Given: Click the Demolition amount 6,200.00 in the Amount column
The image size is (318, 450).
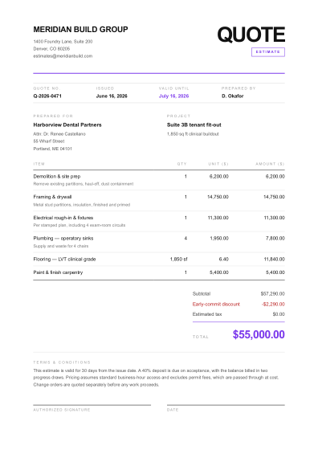Looking at the screenshot, I should tap(275, 176).
